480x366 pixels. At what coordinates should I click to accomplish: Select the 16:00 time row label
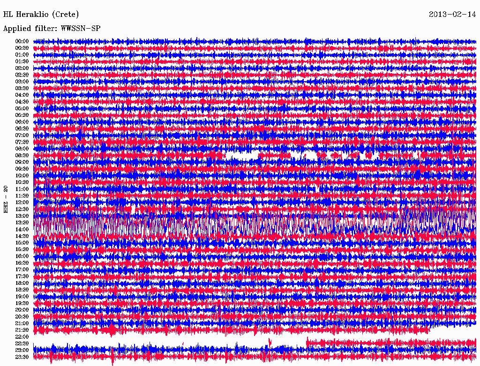click(x=22, y=256)
